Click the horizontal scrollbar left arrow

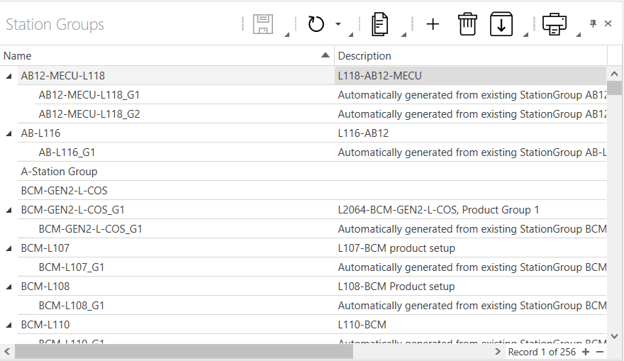click(x=7, y=352)
